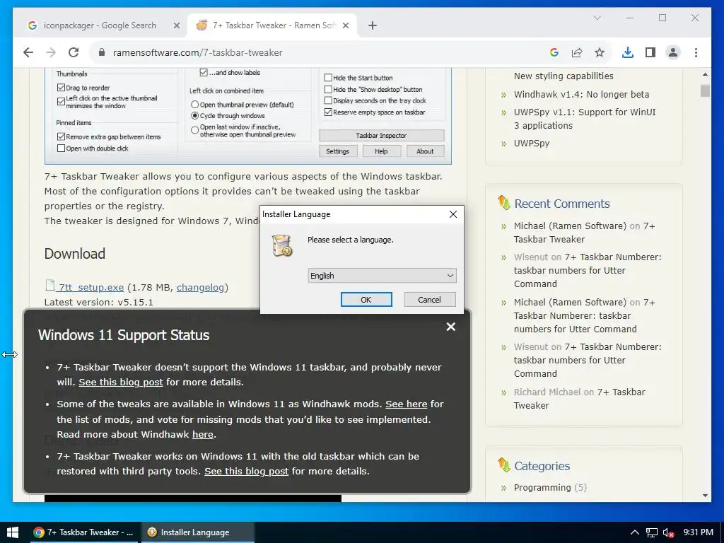This screenshot has width=724, height=543.
Task: Open Chrome three-dot menu
Action: coord(696,52)
